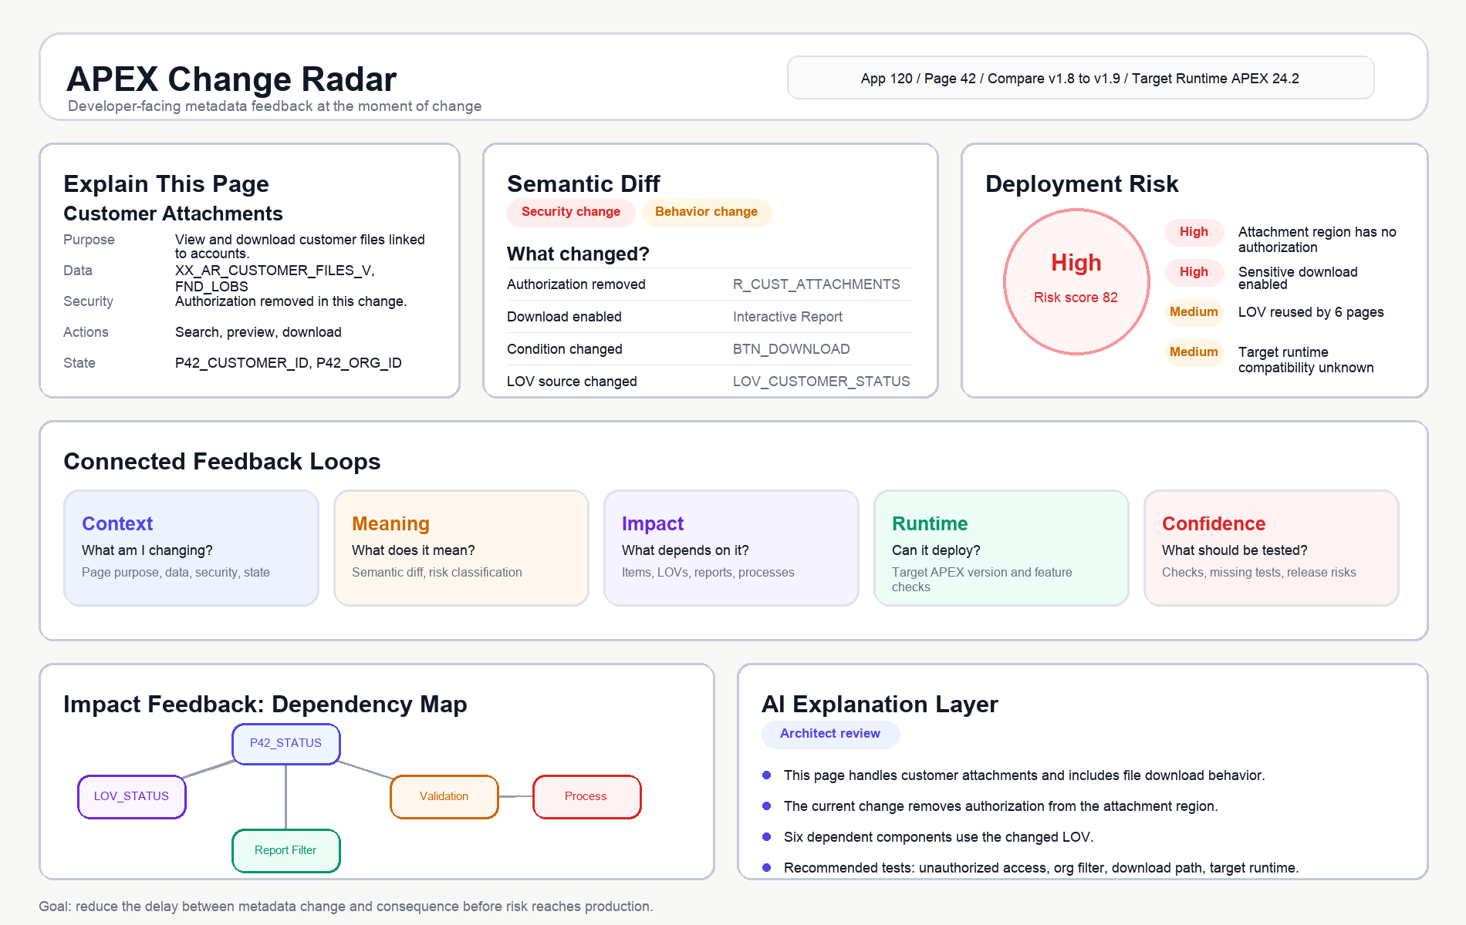Select the Process dependency node
The image size is (1466, 925).
coord(587,797)
